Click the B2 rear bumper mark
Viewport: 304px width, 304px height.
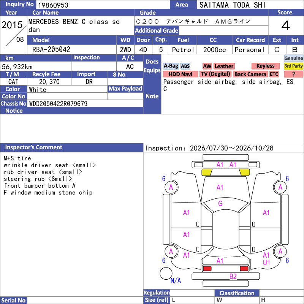(233, 276)
